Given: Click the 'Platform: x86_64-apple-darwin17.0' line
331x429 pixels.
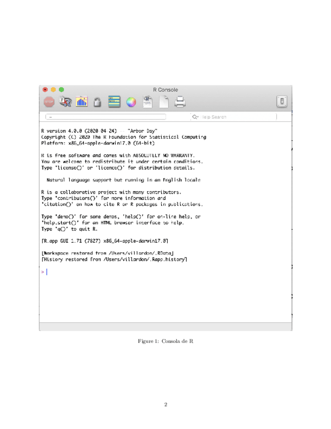Looking at the screenshot, I should [x=98, y=143].
